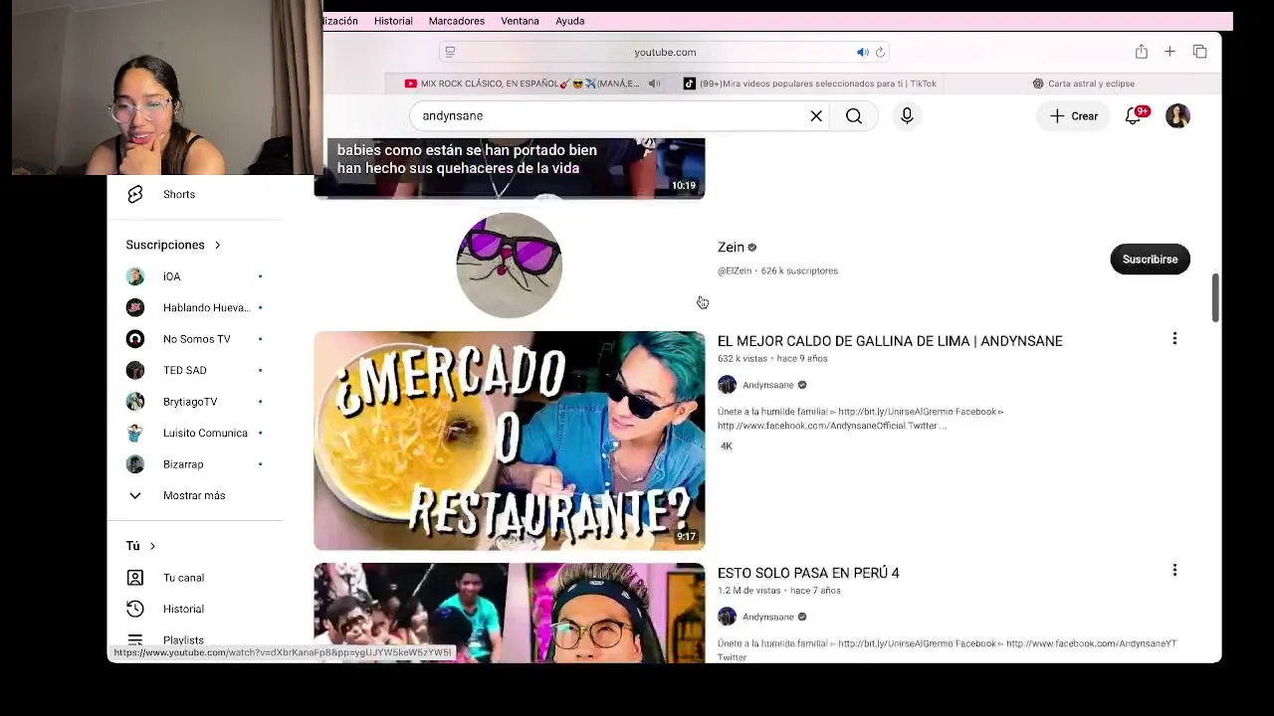Open account avatar menu

pyautogui.click(x=1177, y=116)
